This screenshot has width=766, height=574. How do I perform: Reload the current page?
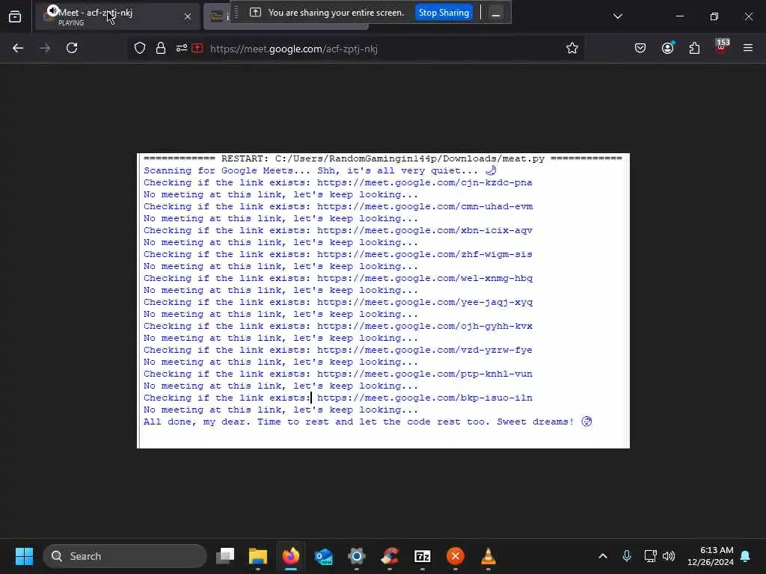coord(72,49)
